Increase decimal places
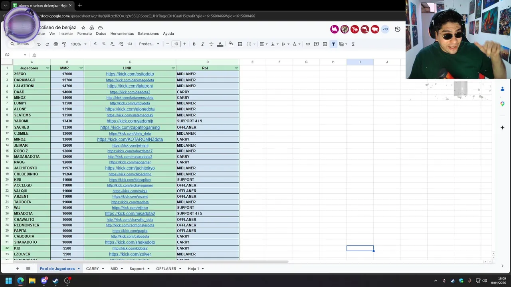The width and height of the screenshot is (511, 287). tap(121, 44)
